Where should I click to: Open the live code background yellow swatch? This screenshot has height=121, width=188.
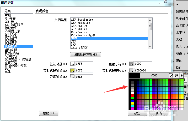(72, 70)
